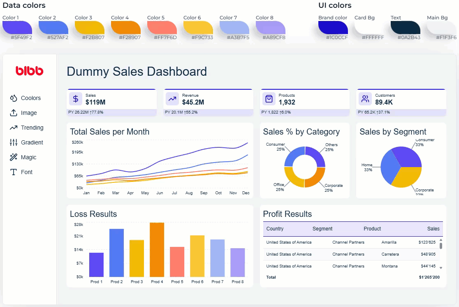
Task: Click the box icon on the Products card
Action: pos(269,99)
